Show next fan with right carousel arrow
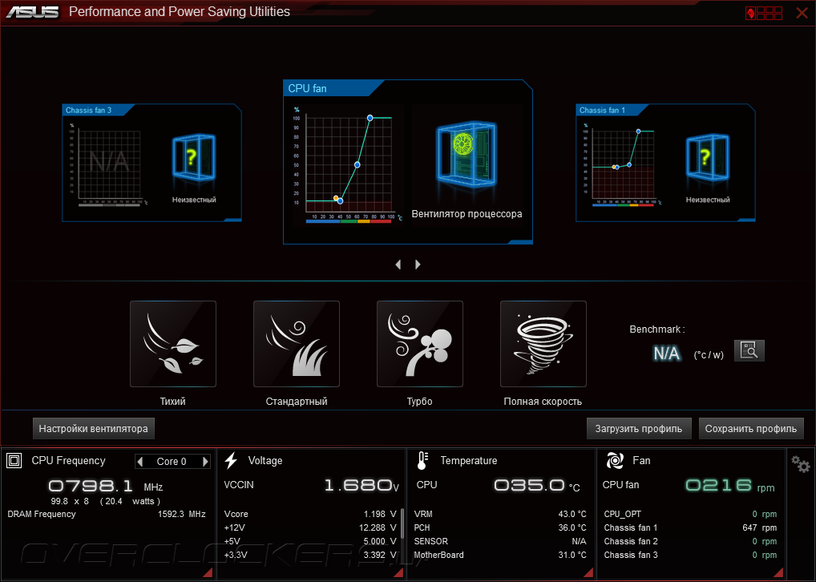The height and width of the screenshot is (582, 816). (418, 265)
